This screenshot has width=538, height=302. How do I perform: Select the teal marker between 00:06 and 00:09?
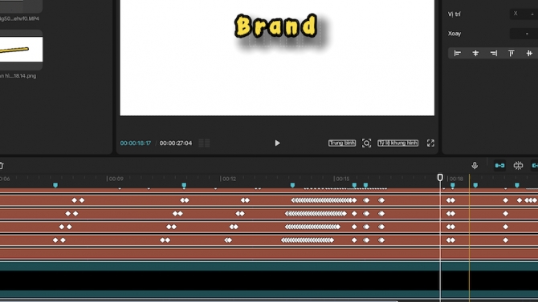[x=55, y=185]
